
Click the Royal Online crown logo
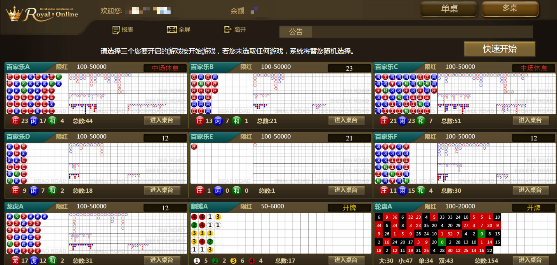(14, 14)
